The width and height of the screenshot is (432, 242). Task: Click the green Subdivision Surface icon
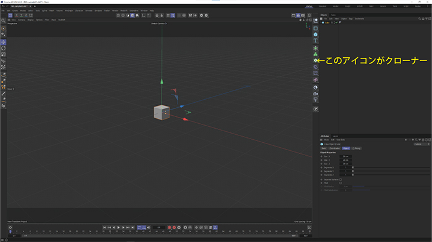315,48
